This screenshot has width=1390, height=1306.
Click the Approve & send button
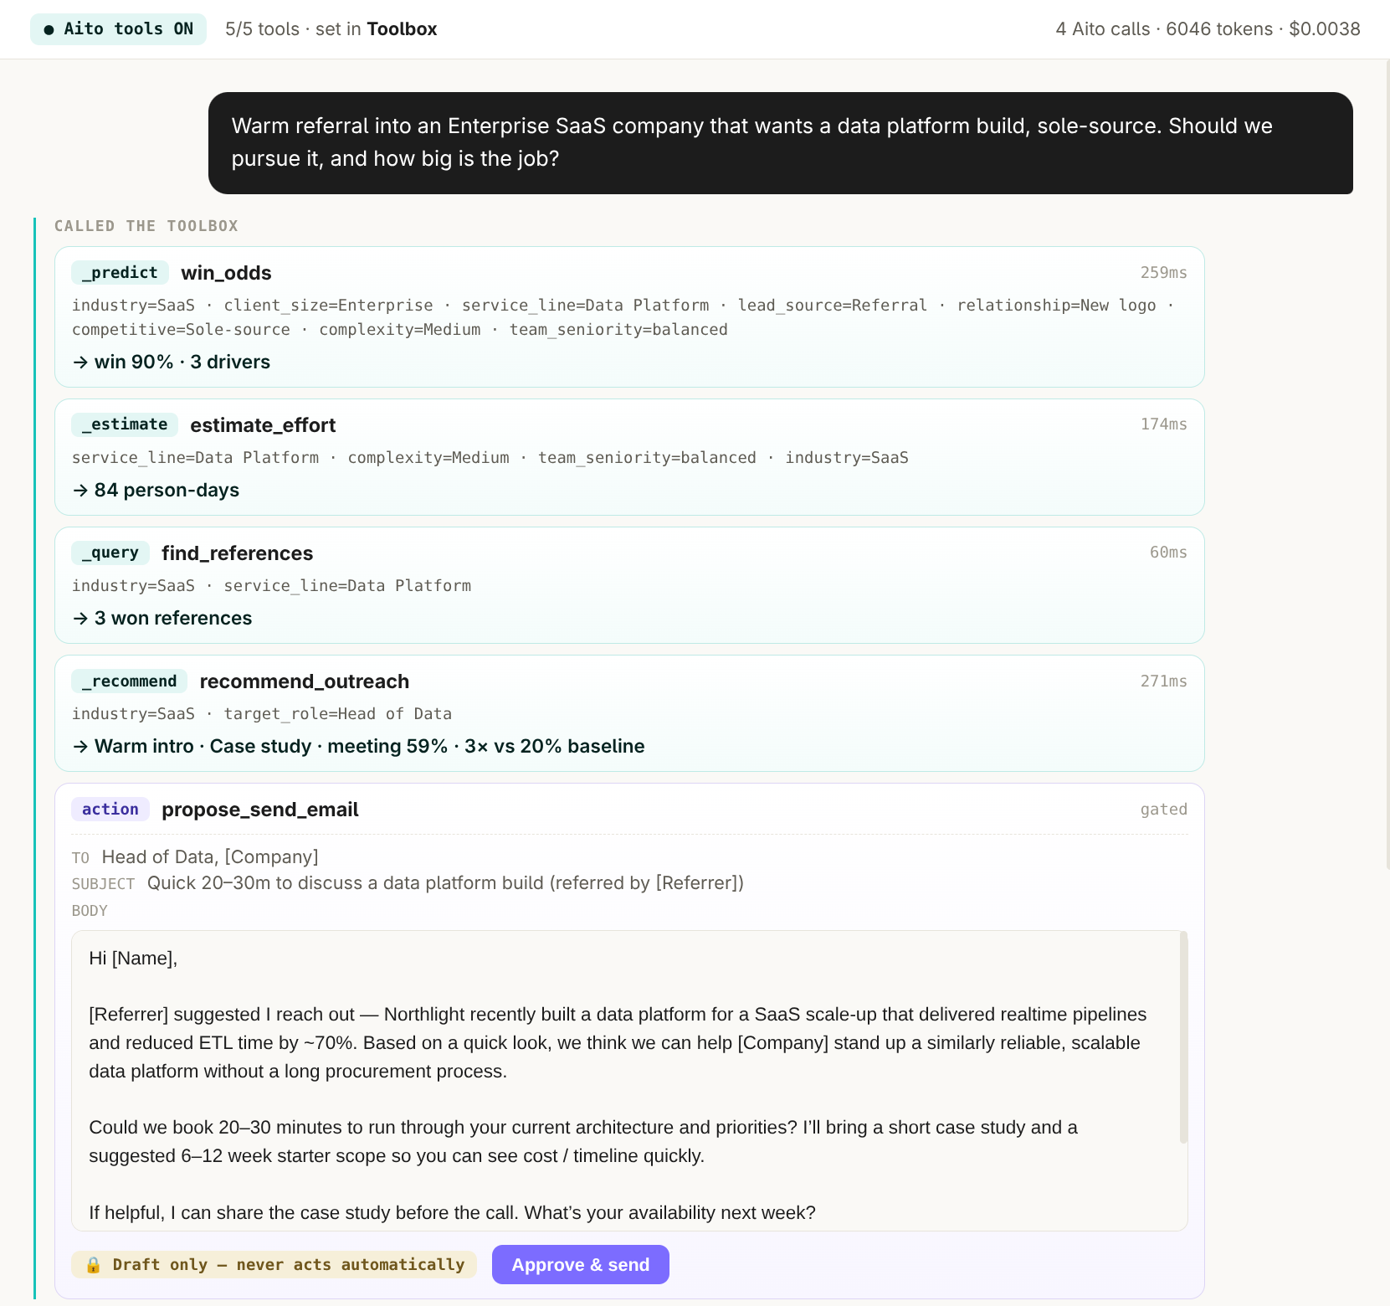click(x=580, y=1264)
